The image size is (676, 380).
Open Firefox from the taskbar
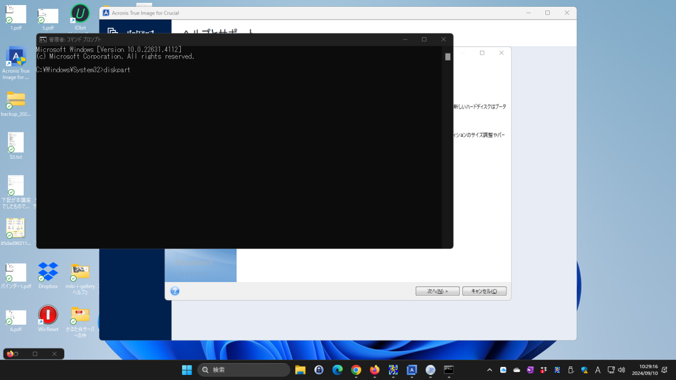click(375, 370)
